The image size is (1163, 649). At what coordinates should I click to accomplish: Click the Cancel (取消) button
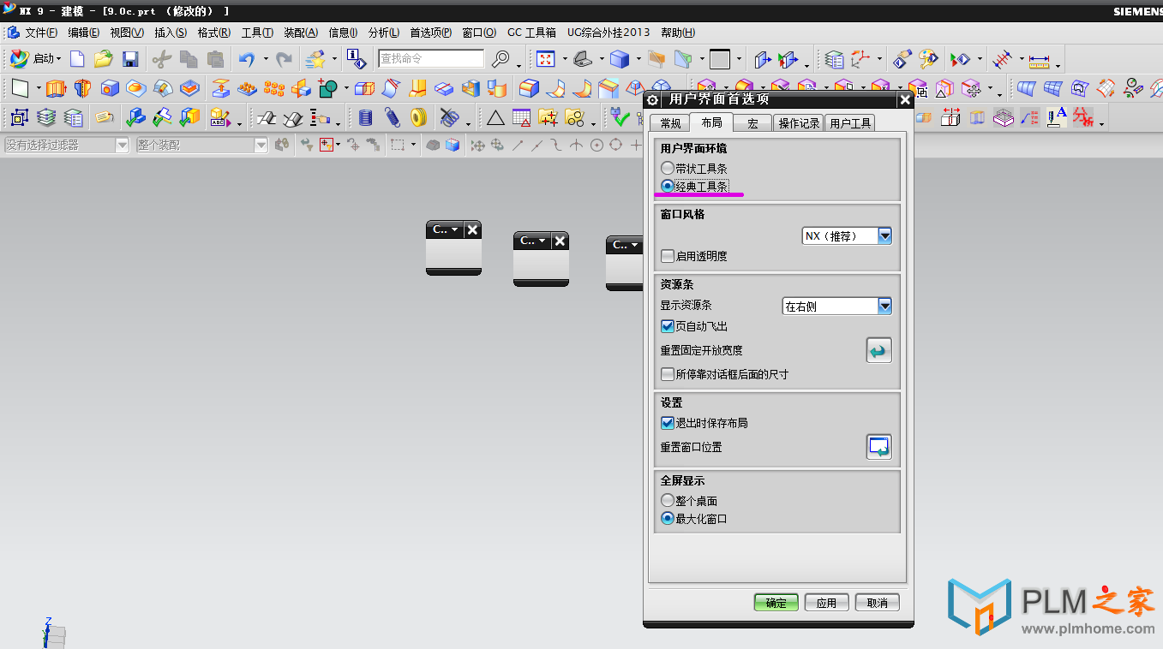877,603
